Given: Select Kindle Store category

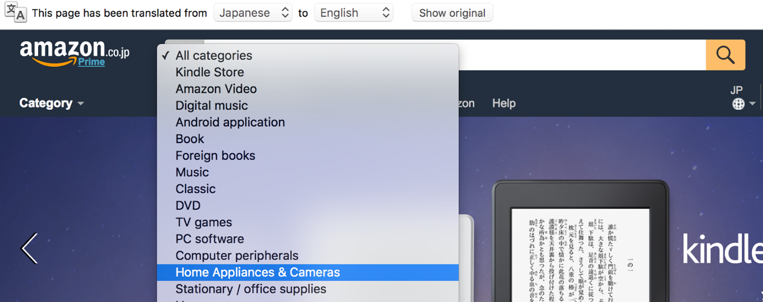Looking at the screenshot, I should click(x=308, y=72).
